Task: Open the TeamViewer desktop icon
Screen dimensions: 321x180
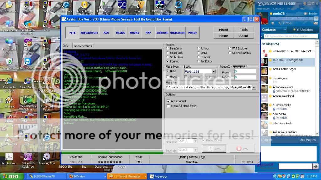Action: 28,62
